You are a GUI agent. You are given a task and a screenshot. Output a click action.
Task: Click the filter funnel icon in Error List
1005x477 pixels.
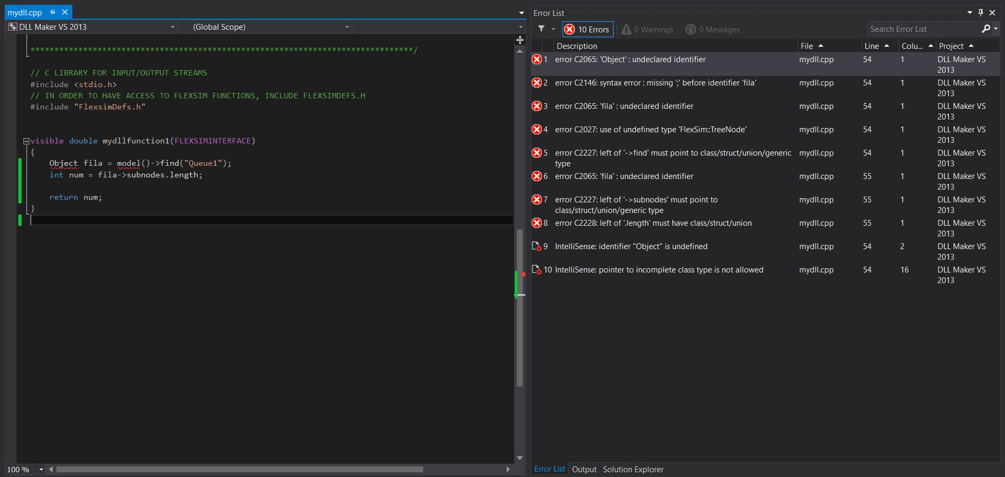[541, 29]
